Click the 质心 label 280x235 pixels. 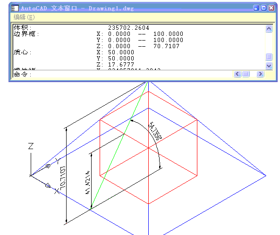click(x=23, y=52)
